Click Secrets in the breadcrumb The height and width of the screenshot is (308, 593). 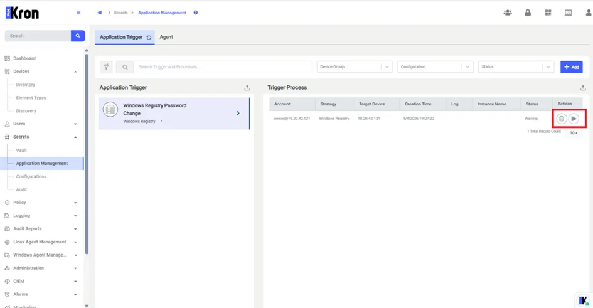[x=120, y=13]
